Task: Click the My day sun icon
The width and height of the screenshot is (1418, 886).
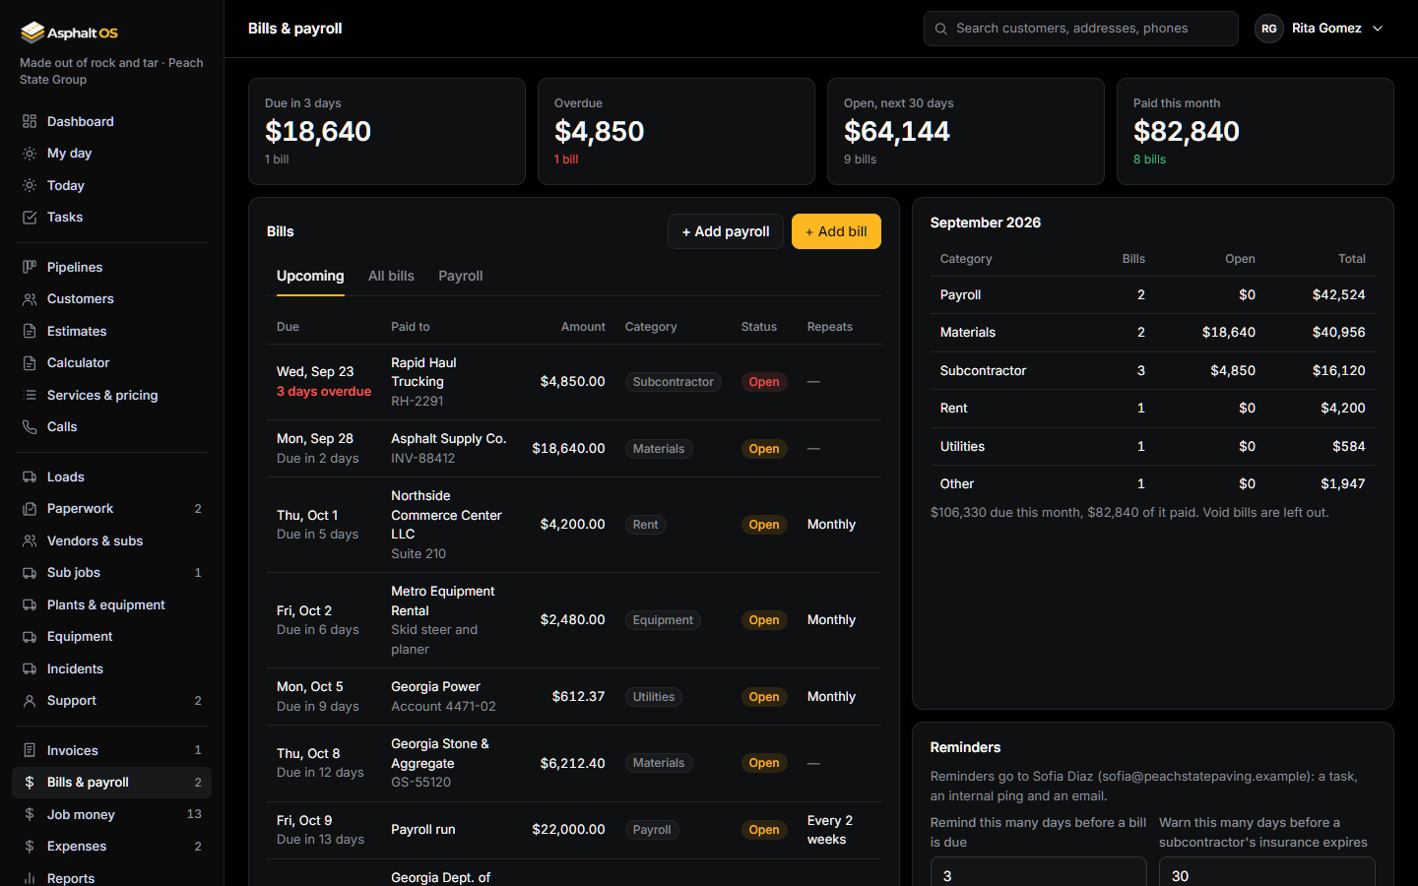Action: 30,154
